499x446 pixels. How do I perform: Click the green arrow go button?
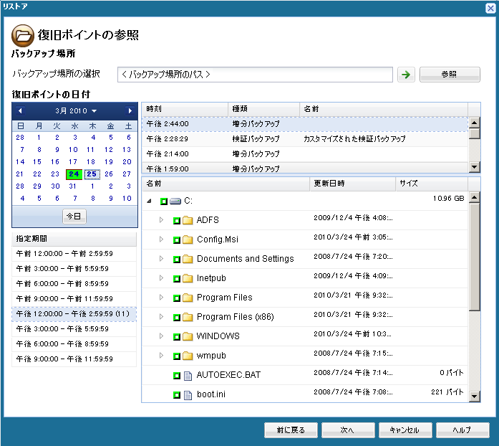coord(406,75)
